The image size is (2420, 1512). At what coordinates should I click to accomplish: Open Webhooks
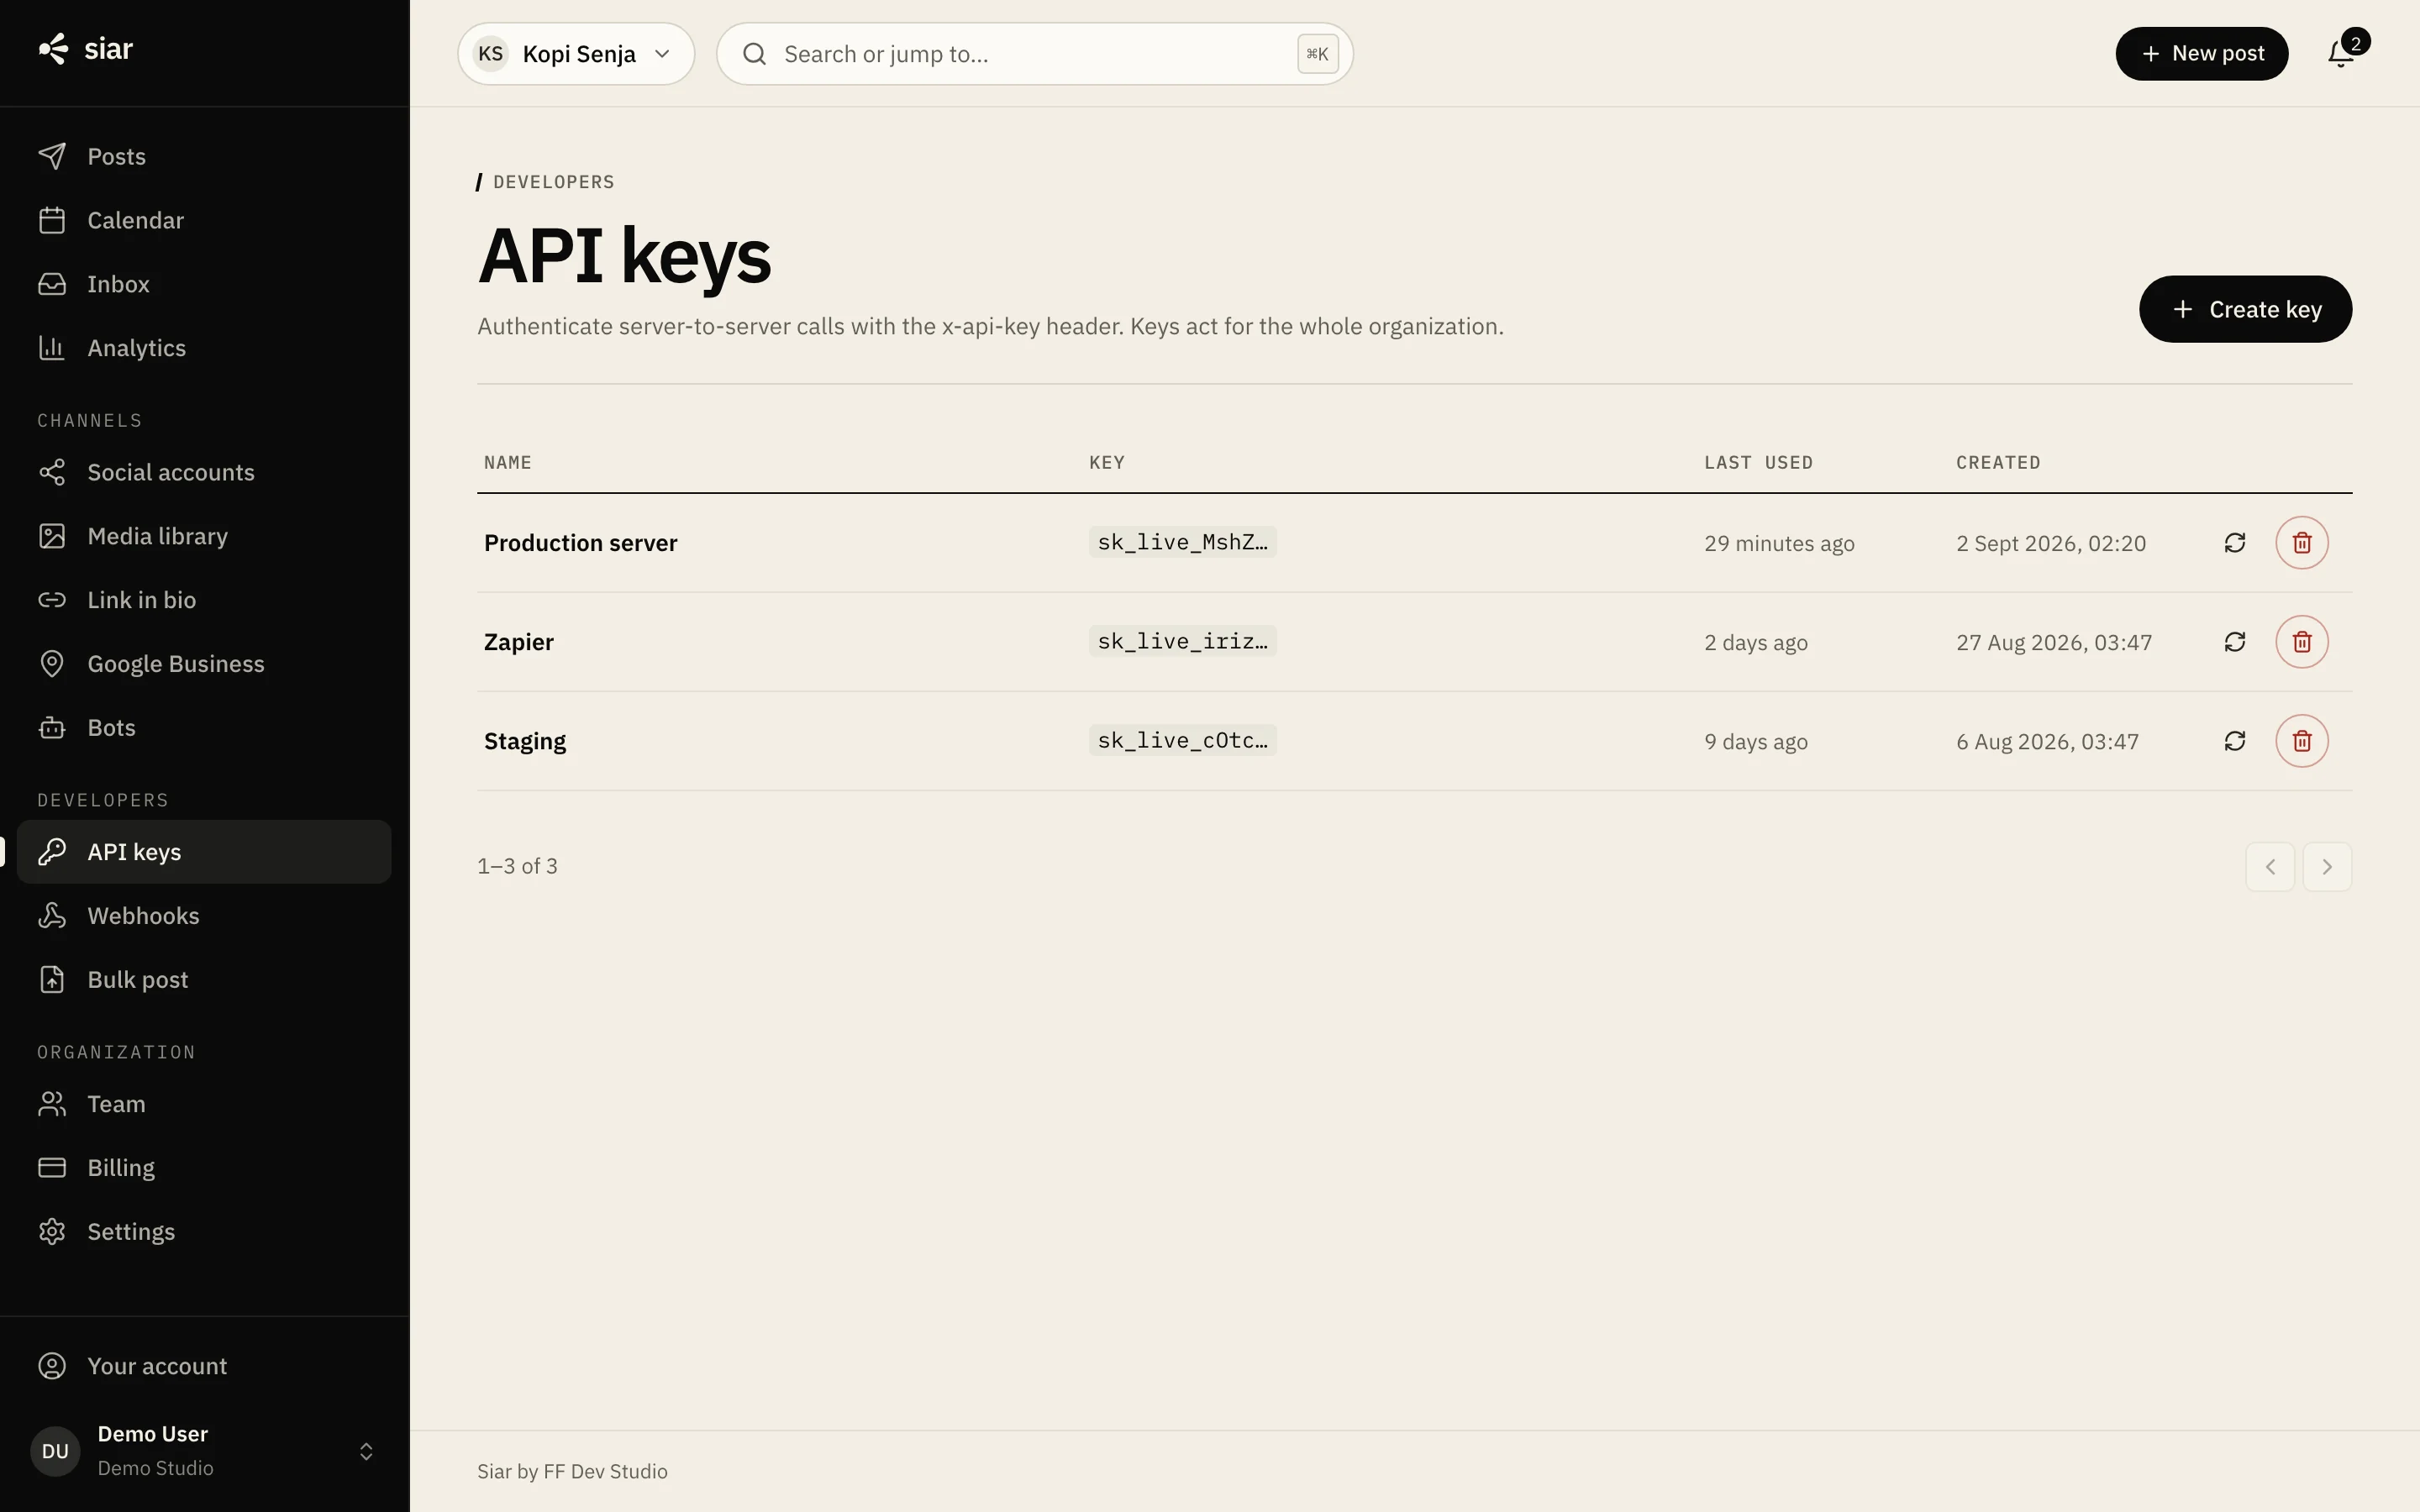coord(204,916)
